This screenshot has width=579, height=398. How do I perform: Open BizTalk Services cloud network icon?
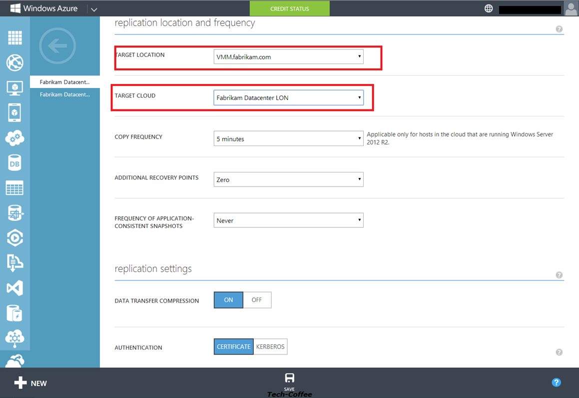click(x=15, y=338)
